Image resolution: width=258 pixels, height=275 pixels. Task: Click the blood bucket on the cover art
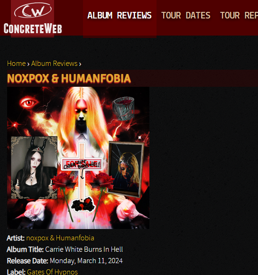click(124, 109)
